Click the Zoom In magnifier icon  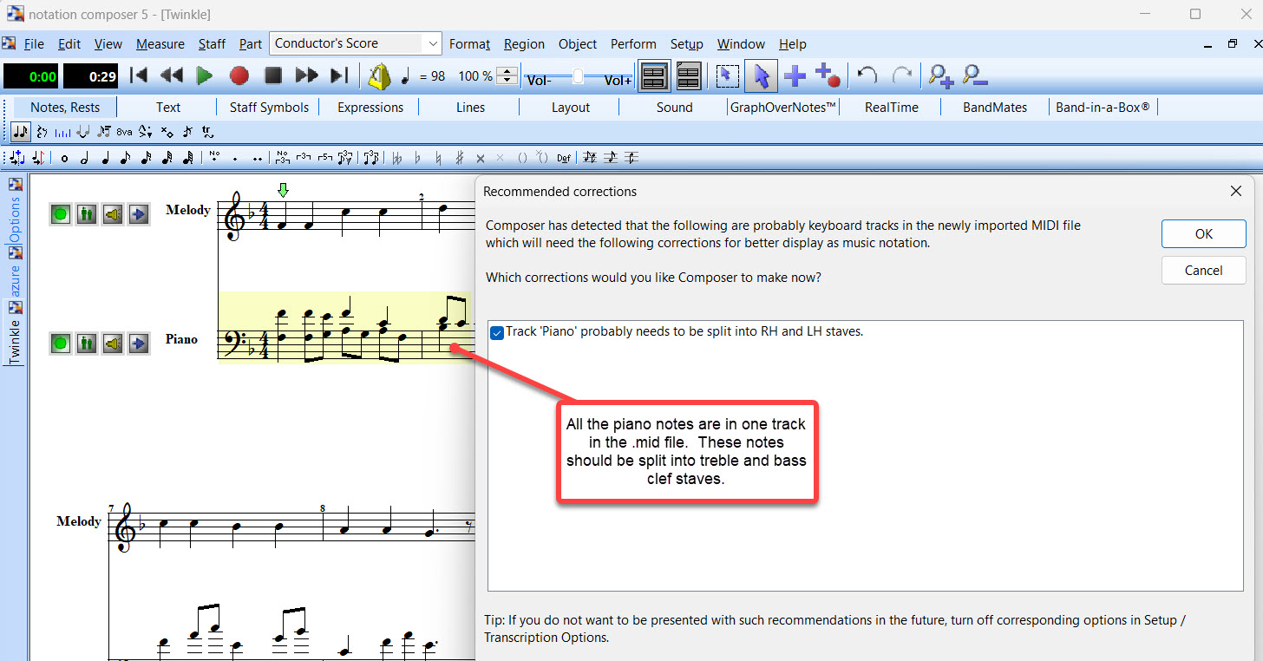pyautogui.click(x=940, y=76)
